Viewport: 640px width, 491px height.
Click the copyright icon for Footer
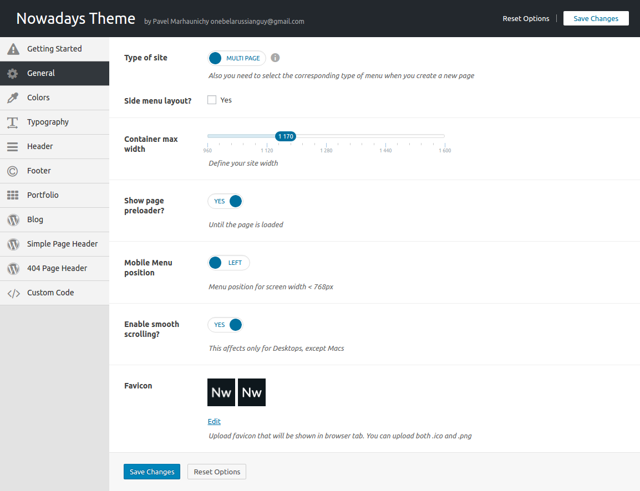click(x=13, y=171)
